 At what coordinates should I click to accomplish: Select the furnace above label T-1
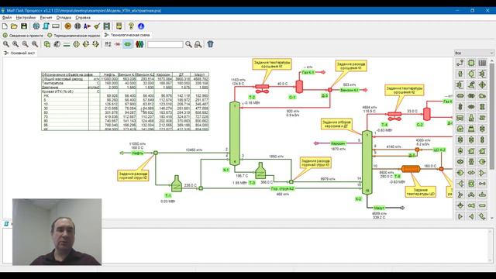click(177, 184)
